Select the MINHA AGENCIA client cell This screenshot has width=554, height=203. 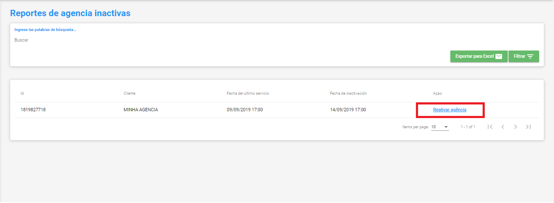(141, 110)
